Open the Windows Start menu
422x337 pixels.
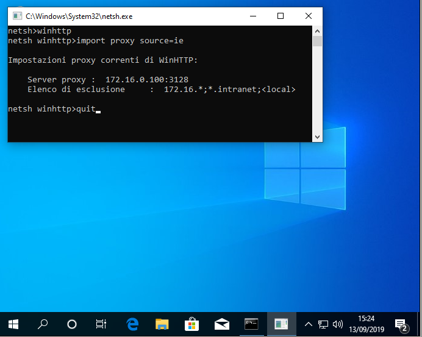tap(13, 324)
